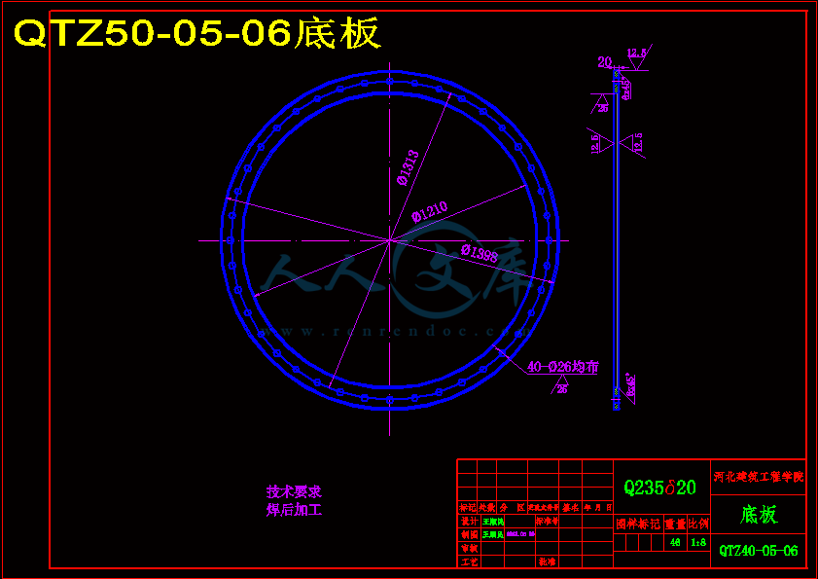The image size is (818, 579).
Task: Click the "审核" row label
Action: click(469, 548)
